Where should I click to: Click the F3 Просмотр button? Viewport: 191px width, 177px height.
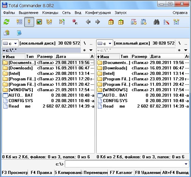pos(15,173)
